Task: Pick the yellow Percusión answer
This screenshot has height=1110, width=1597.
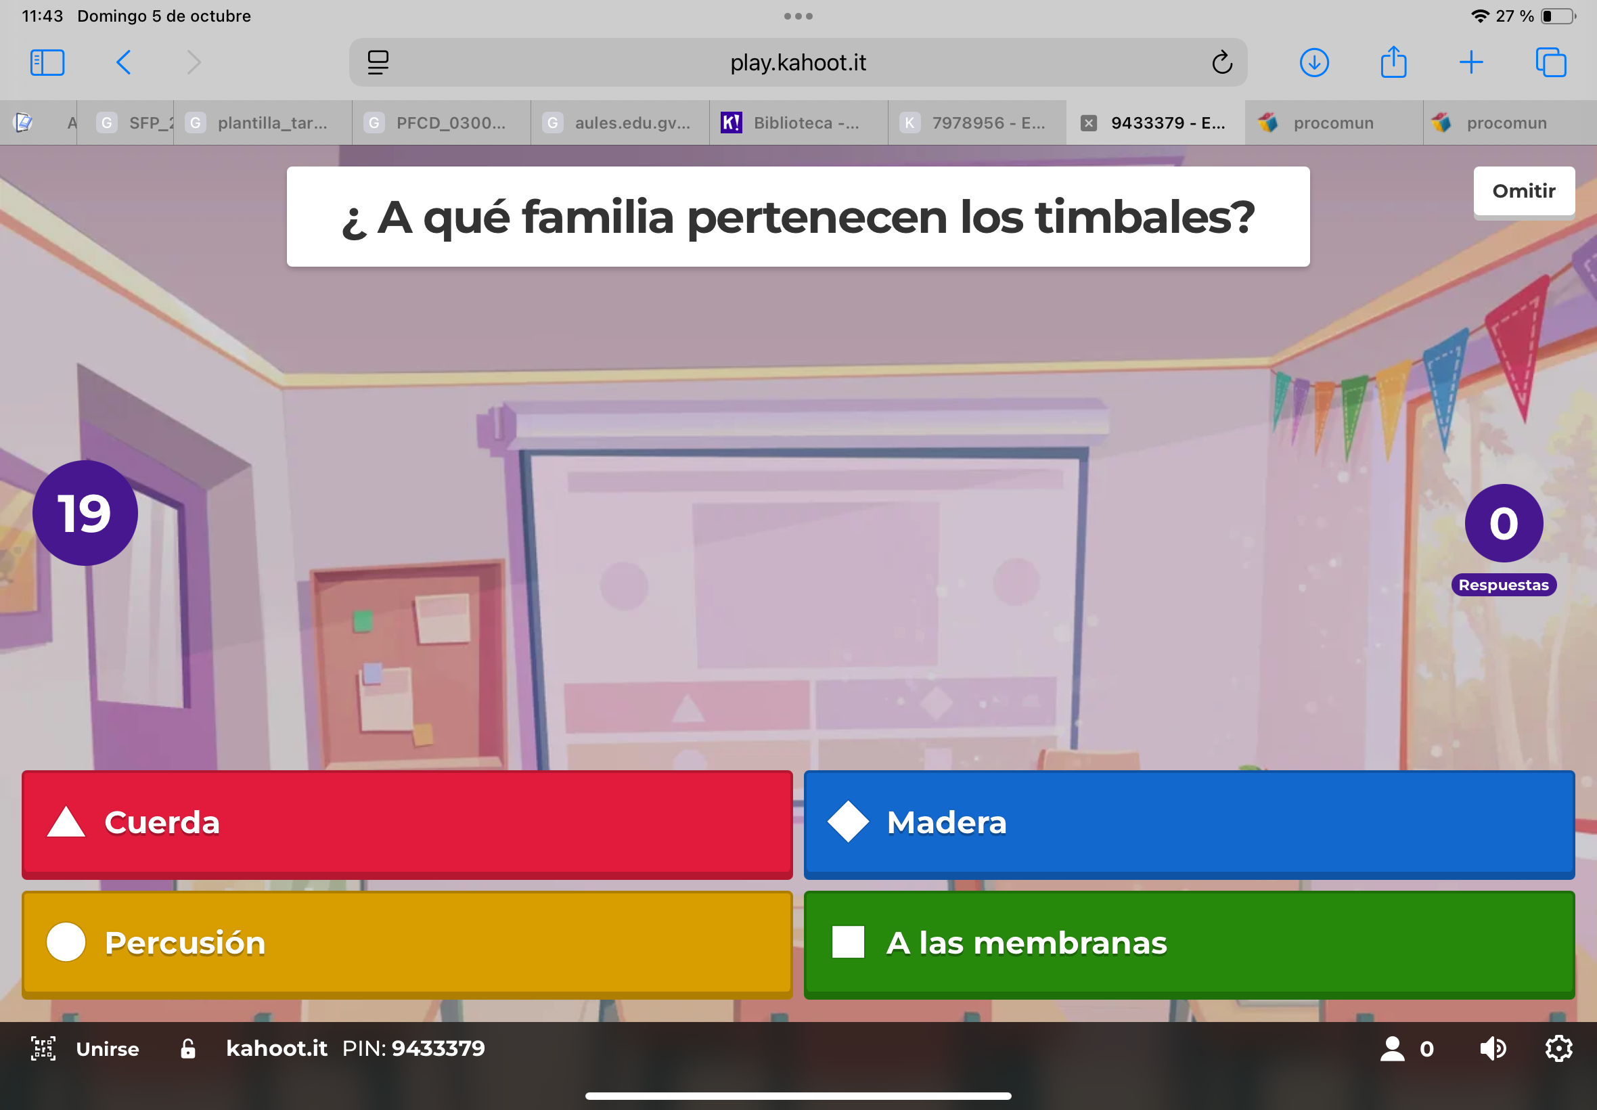Action: [x=407, y=943]
